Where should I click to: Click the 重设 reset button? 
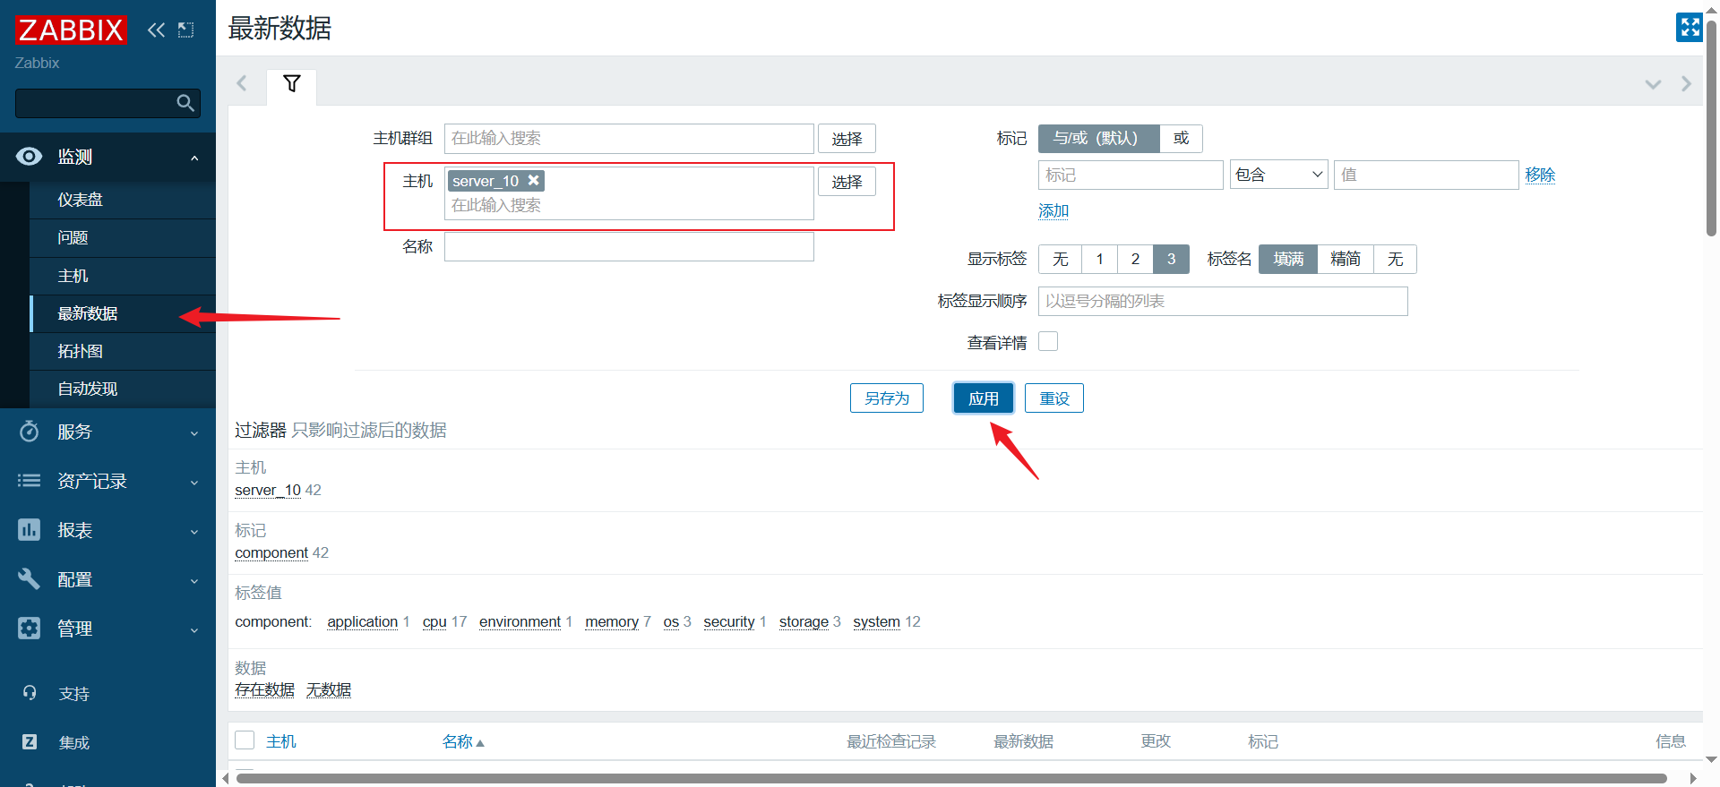click(1053, 398)
